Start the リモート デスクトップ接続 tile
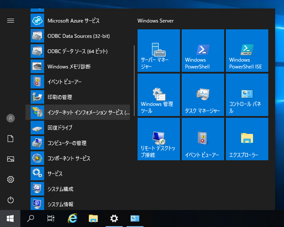This screenshot has height=227, width=284. coord(159,139)
